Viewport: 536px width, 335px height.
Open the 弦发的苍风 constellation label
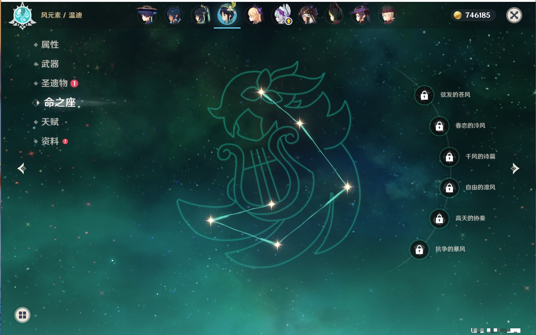tap(455, 95)
